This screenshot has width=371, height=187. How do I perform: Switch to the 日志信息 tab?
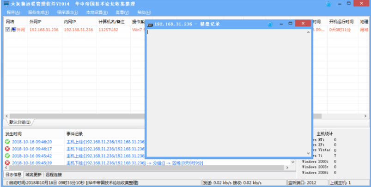click(x=13, y=175)
